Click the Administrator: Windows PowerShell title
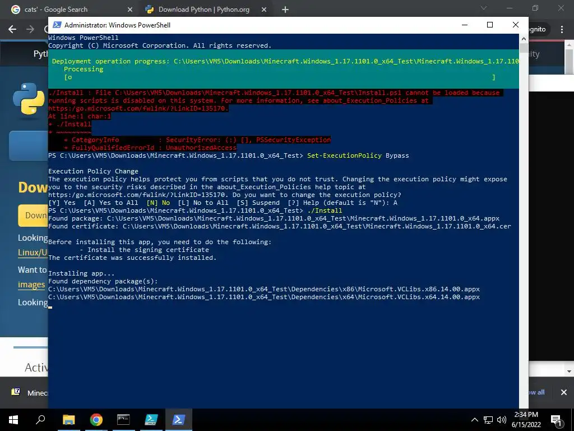Screen dimensions: 574x431 coord(118,25)
